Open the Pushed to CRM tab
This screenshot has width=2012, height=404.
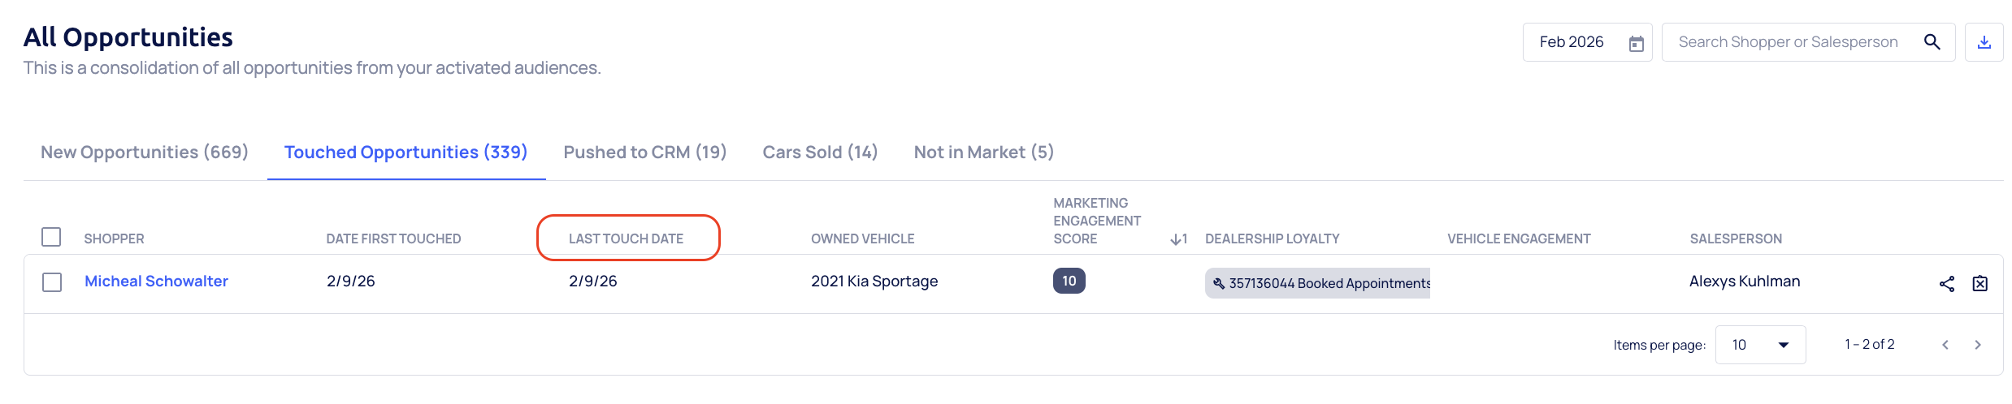click(644, 153)
